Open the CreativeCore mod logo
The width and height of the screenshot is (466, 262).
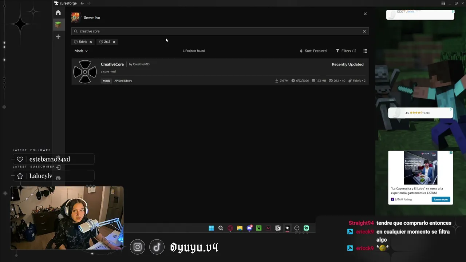(85, 72)
